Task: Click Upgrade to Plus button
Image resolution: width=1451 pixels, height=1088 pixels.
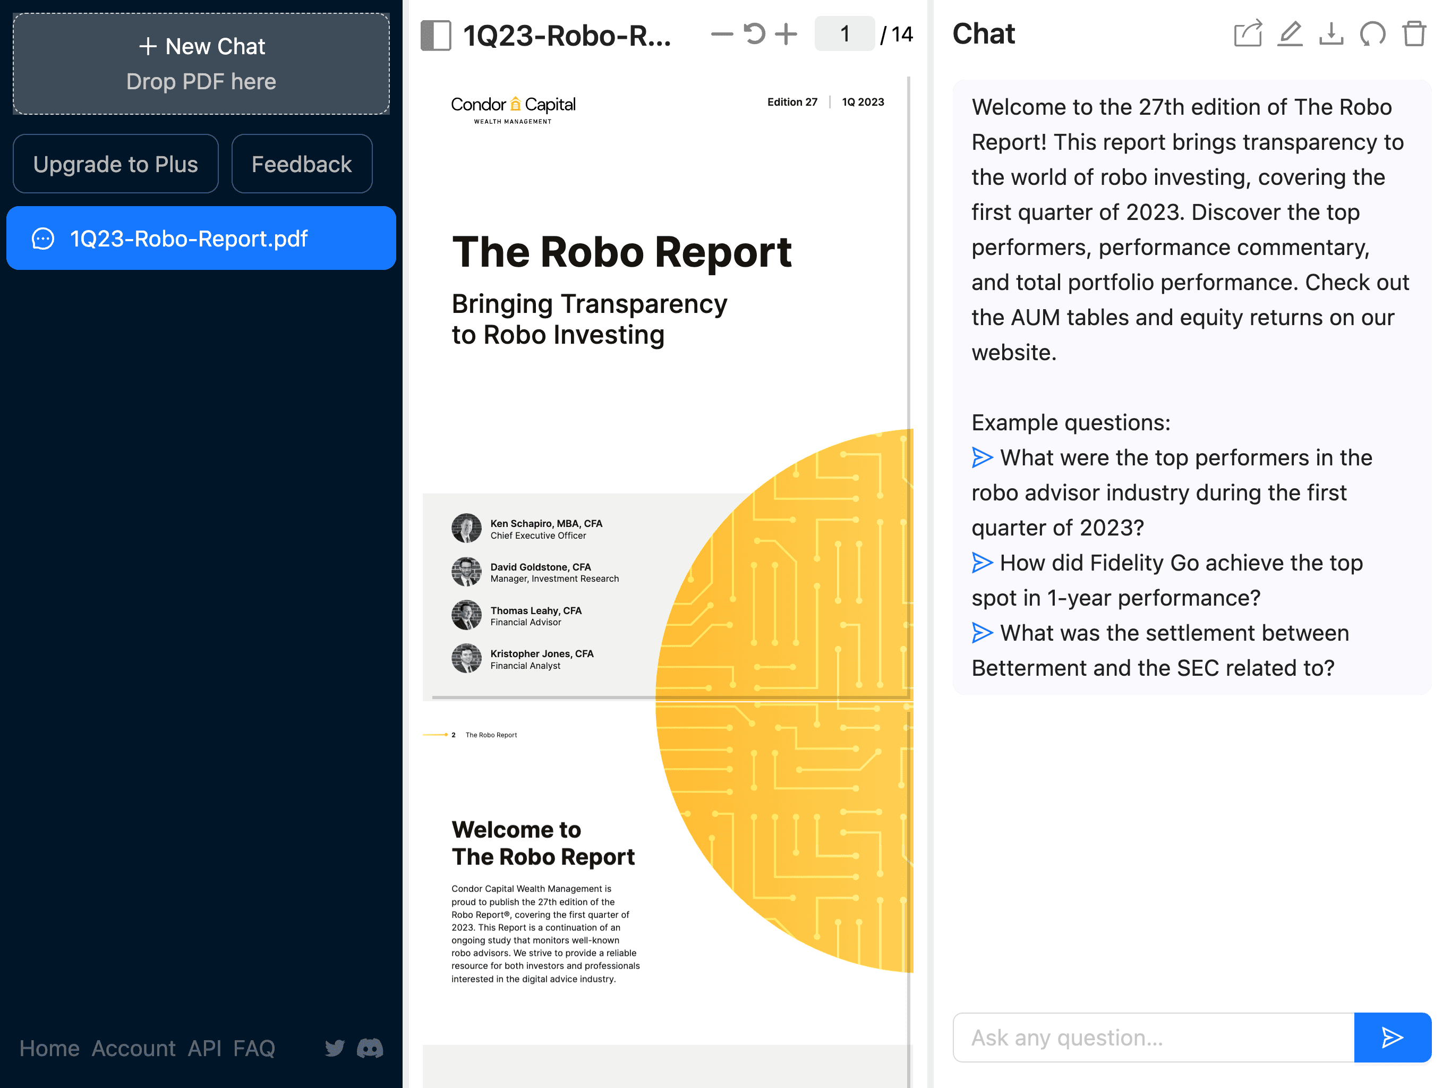Action: [115, 164]
